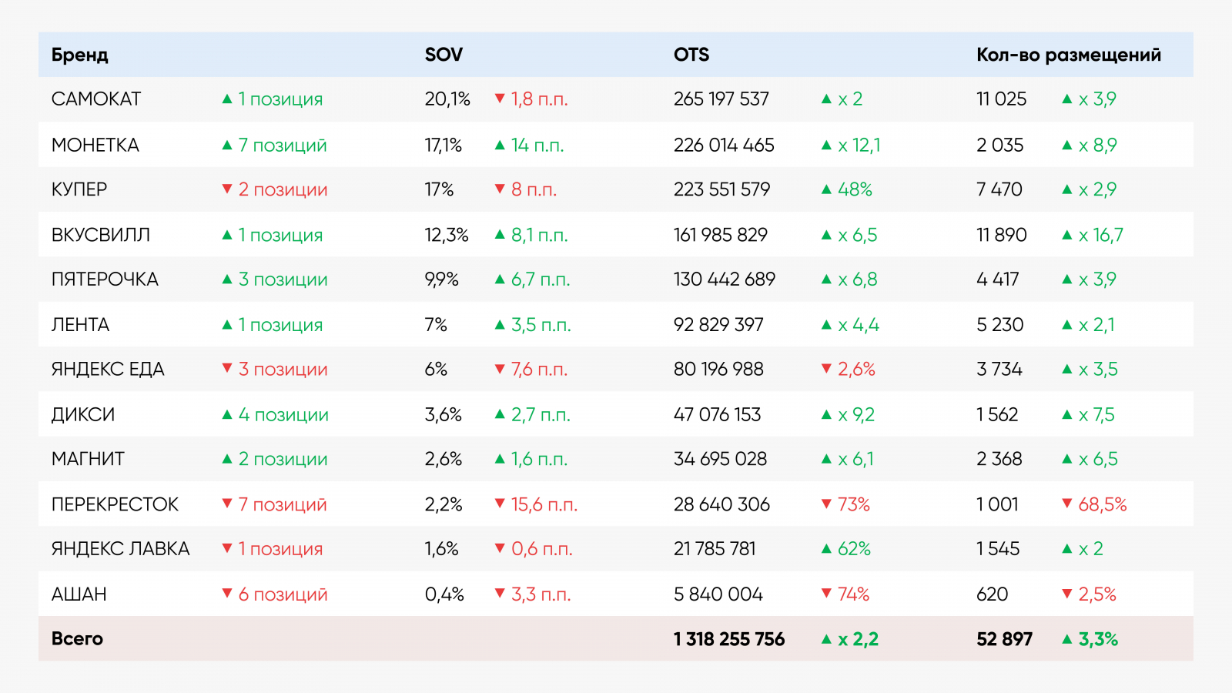The height and width of the screenshot is (693, 1232).
Task: Click the Кол-во размещений column header
Action: (1069, 55)
